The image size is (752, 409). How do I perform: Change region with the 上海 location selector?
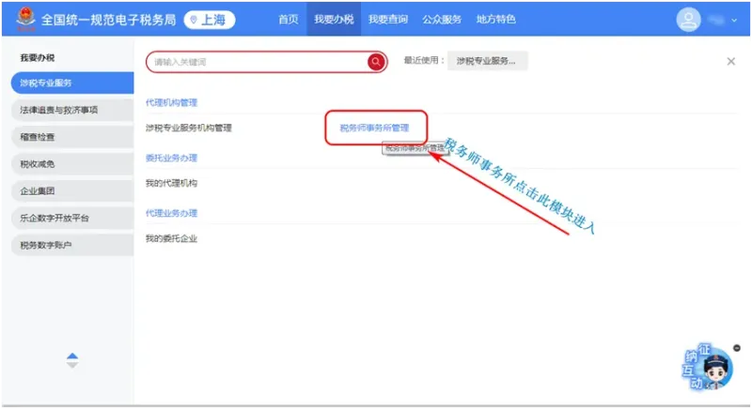(x=210, y=20)
